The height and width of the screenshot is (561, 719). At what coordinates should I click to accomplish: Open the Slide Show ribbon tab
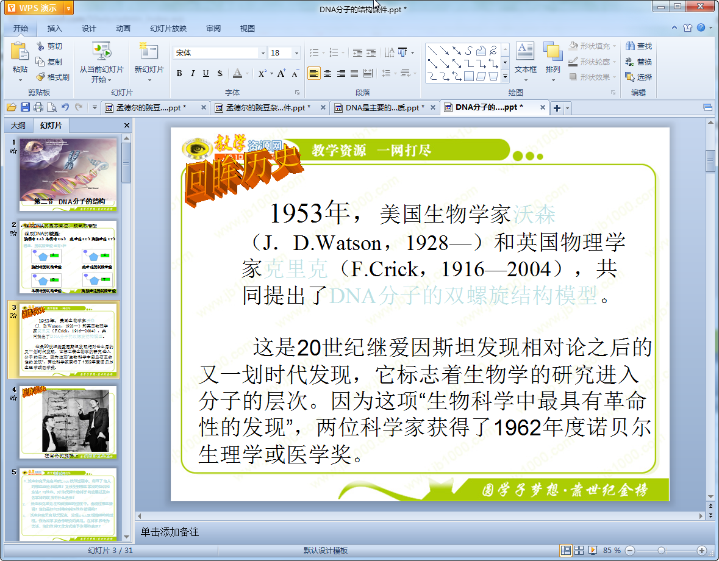pyautogui.click(x=168, y=28)
